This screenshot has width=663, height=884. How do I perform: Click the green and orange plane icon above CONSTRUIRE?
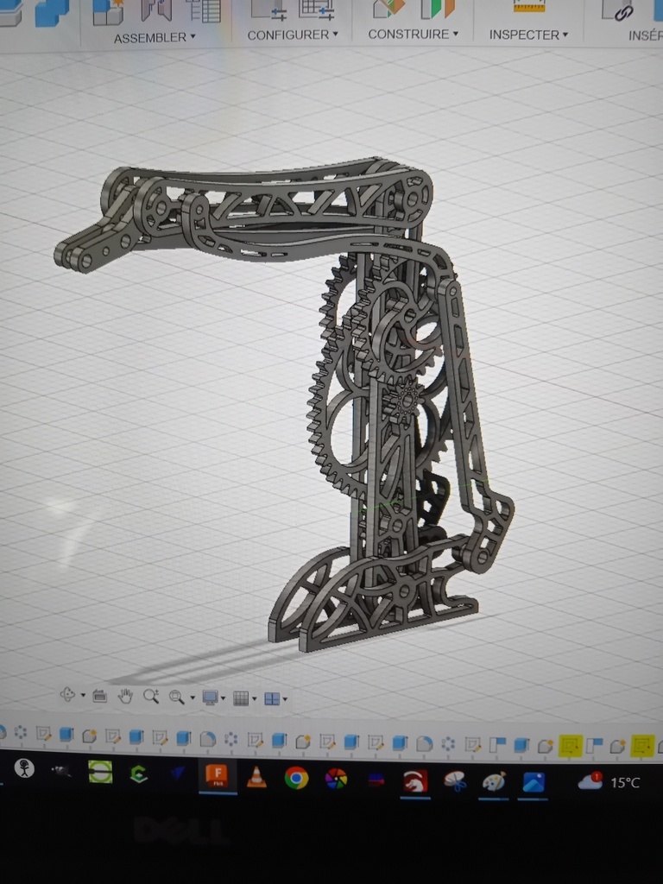pyautogui.click(x=438, y=9)
